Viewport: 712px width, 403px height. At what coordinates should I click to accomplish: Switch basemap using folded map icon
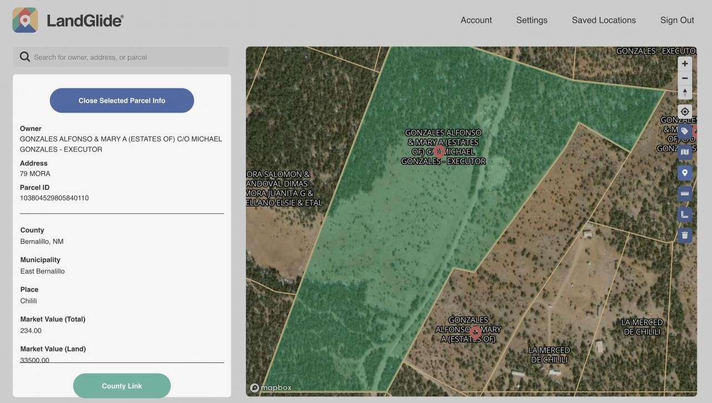pos(685,152)
